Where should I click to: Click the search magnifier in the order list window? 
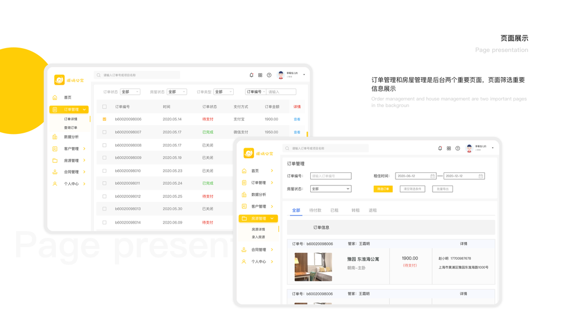pos(98,75)
